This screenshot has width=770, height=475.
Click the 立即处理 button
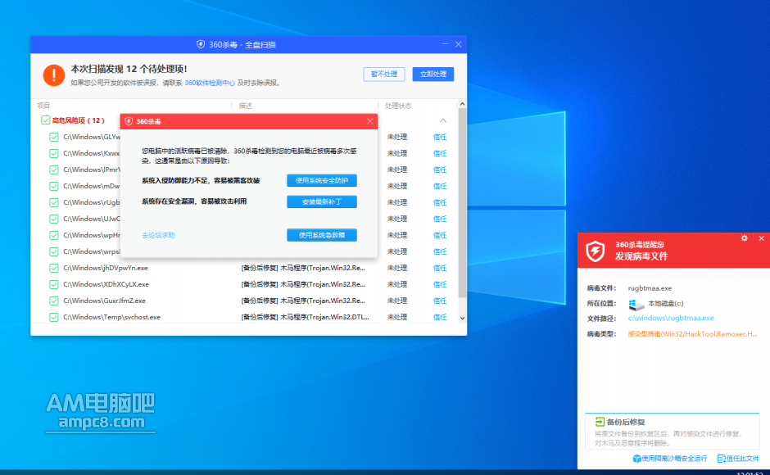coord(433,75)
